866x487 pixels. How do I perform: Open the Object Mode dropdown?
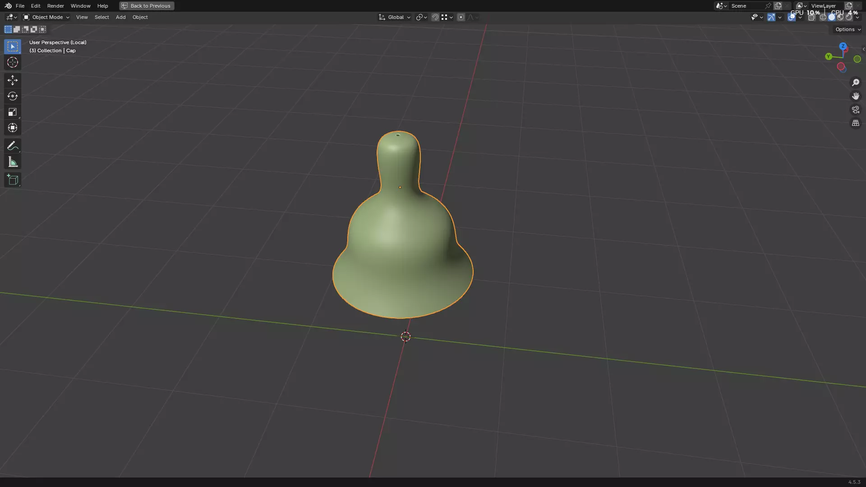coord(46,17)
